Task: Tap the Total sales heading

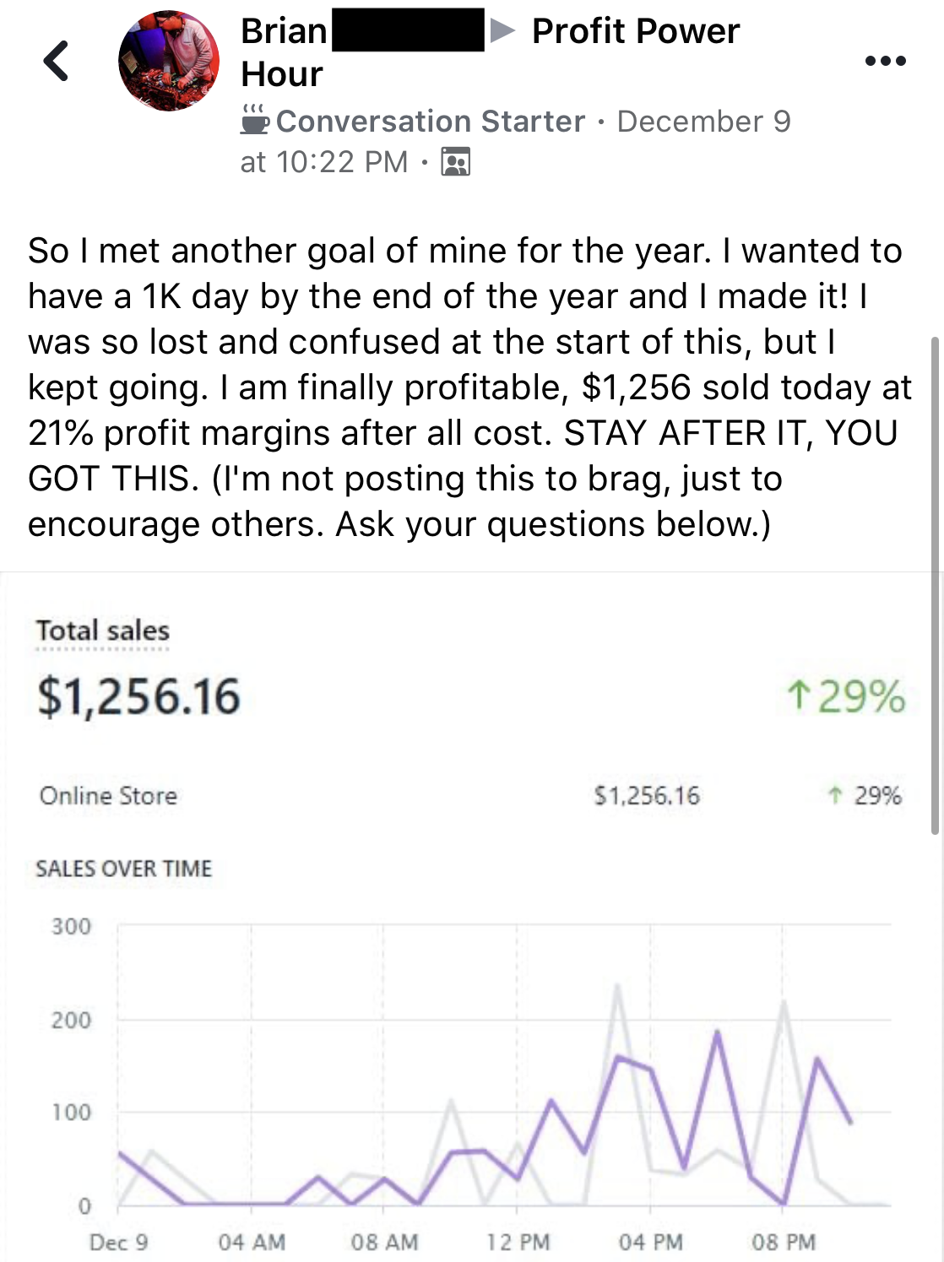Action: 103,631
